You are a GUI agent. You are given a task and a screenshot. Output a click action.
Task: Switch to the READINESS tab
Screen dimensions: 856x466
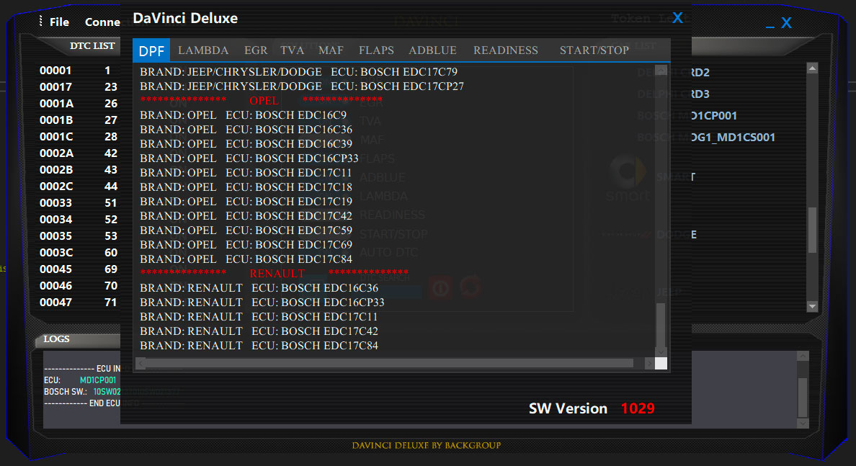[506, 50]
